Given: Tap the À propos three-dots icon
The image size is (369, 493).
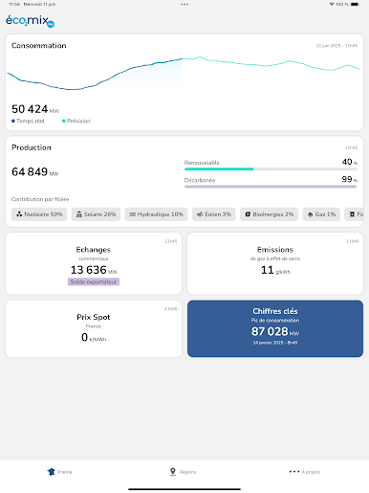Looking at the screenshot, I should coord(294,471).
